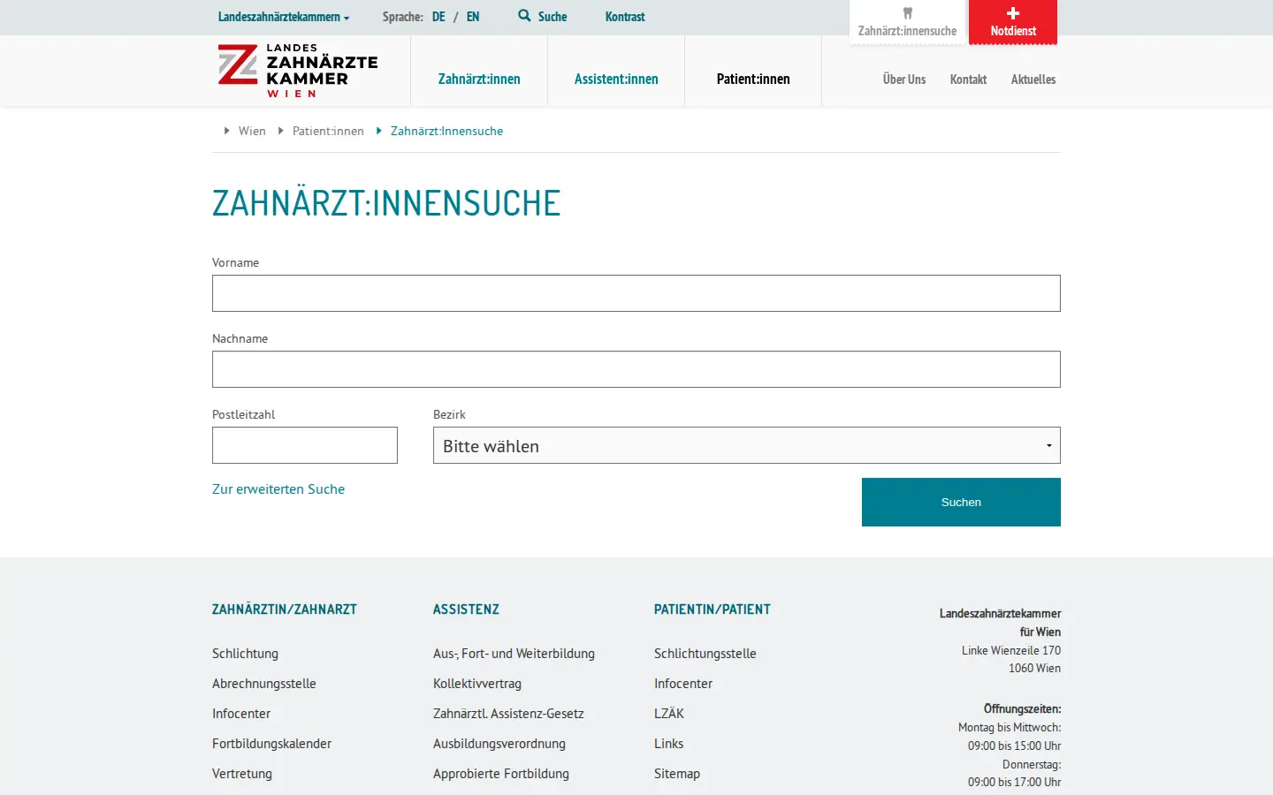Viewport: 1273px width, 795px height.
Task: Open Fortbildungskalender footer link
Action: (x=271, y=744)
